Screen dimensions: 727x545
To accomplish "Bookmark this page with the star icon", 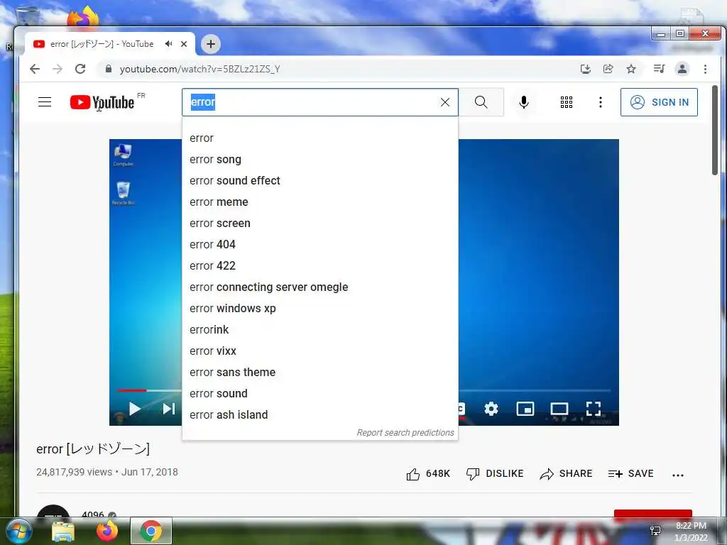I will click(631, 69).
